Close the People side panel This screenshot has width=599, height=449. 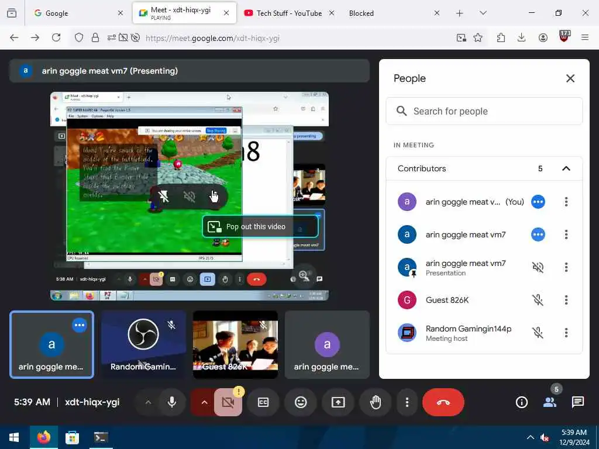[570, 78]
